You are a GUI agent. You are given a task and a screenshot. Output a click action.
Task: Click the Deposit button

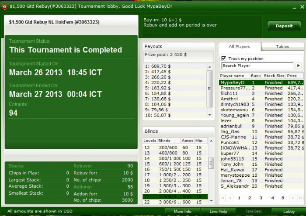pyautogui.click(x=284, y=26)
